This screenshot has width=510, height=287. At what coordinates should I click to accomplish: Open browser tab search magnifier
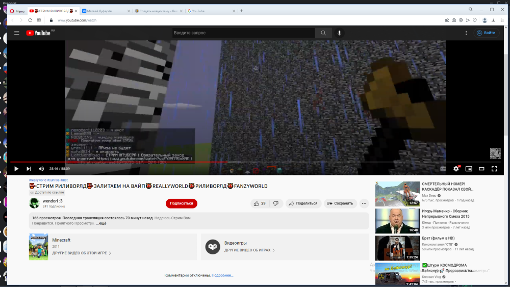point(470,10)
